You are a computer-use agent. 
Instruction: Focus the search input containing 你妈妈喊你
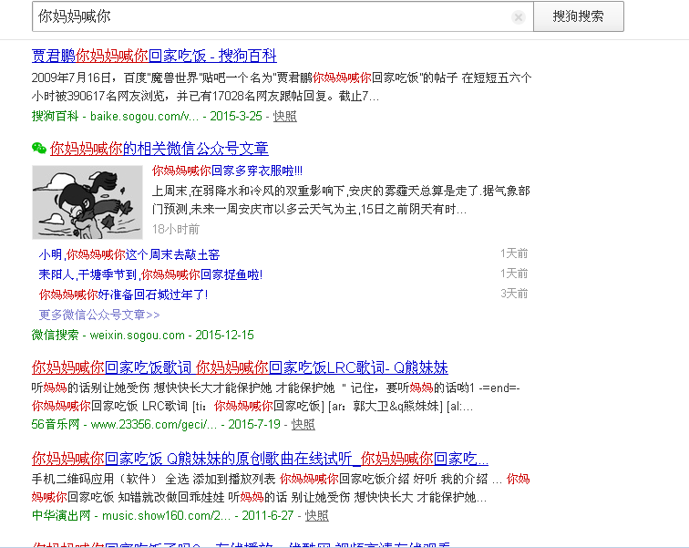coord(273,17)
